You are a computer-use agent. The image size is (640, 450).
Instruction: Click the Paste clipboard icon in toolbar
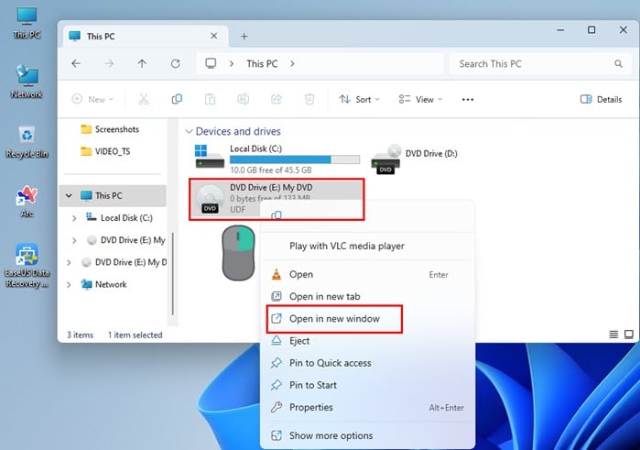(x=210, y=99)
